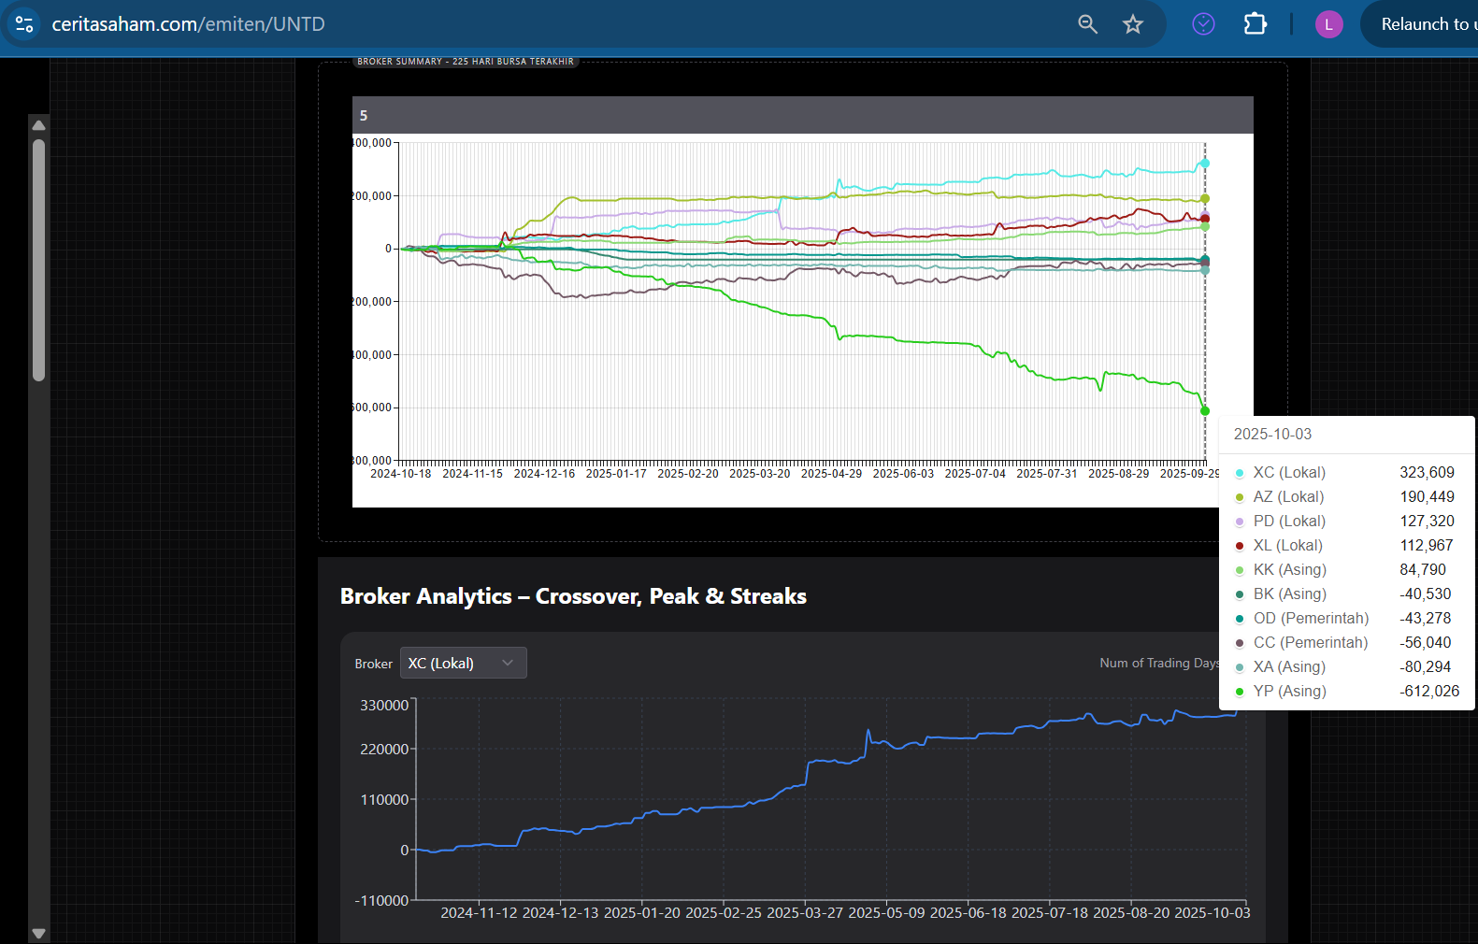Click the purple circular checkmark extension icon
Viewport: 1478px width, 944px height.
(x=1204, y=24)
